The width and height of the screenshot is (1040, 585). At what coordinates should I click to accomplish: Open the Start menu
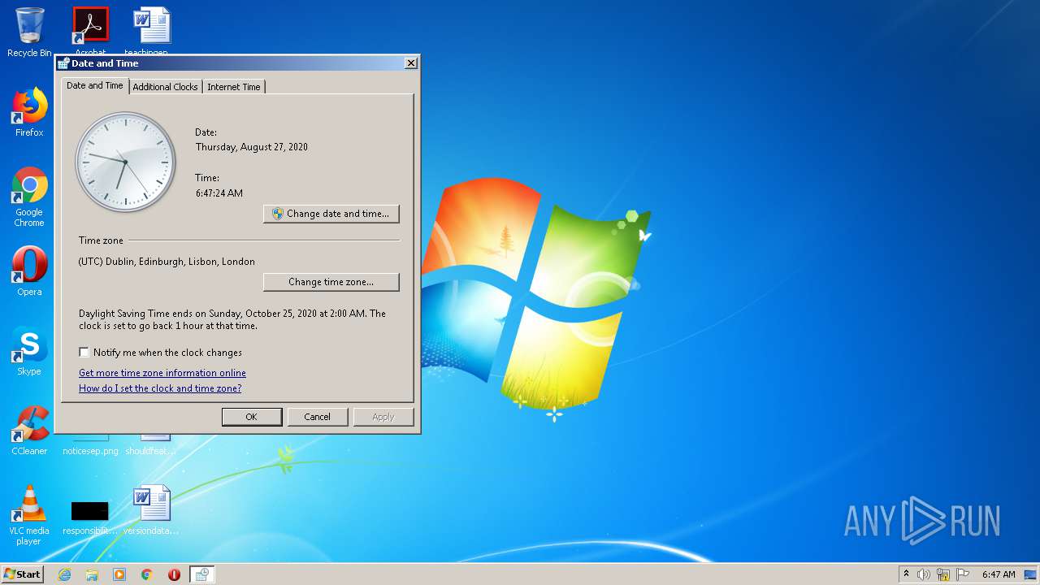click(x=22, y=574)
